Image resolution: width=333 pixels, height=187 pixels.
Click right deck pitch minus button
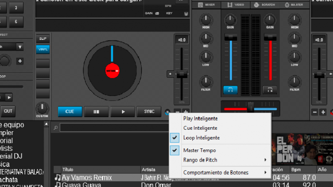[315, 112]
